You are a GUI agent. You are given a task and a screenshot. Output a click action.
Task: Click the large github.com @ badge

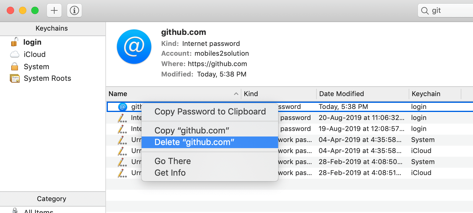pyautogui.click(x=134, y=47)
